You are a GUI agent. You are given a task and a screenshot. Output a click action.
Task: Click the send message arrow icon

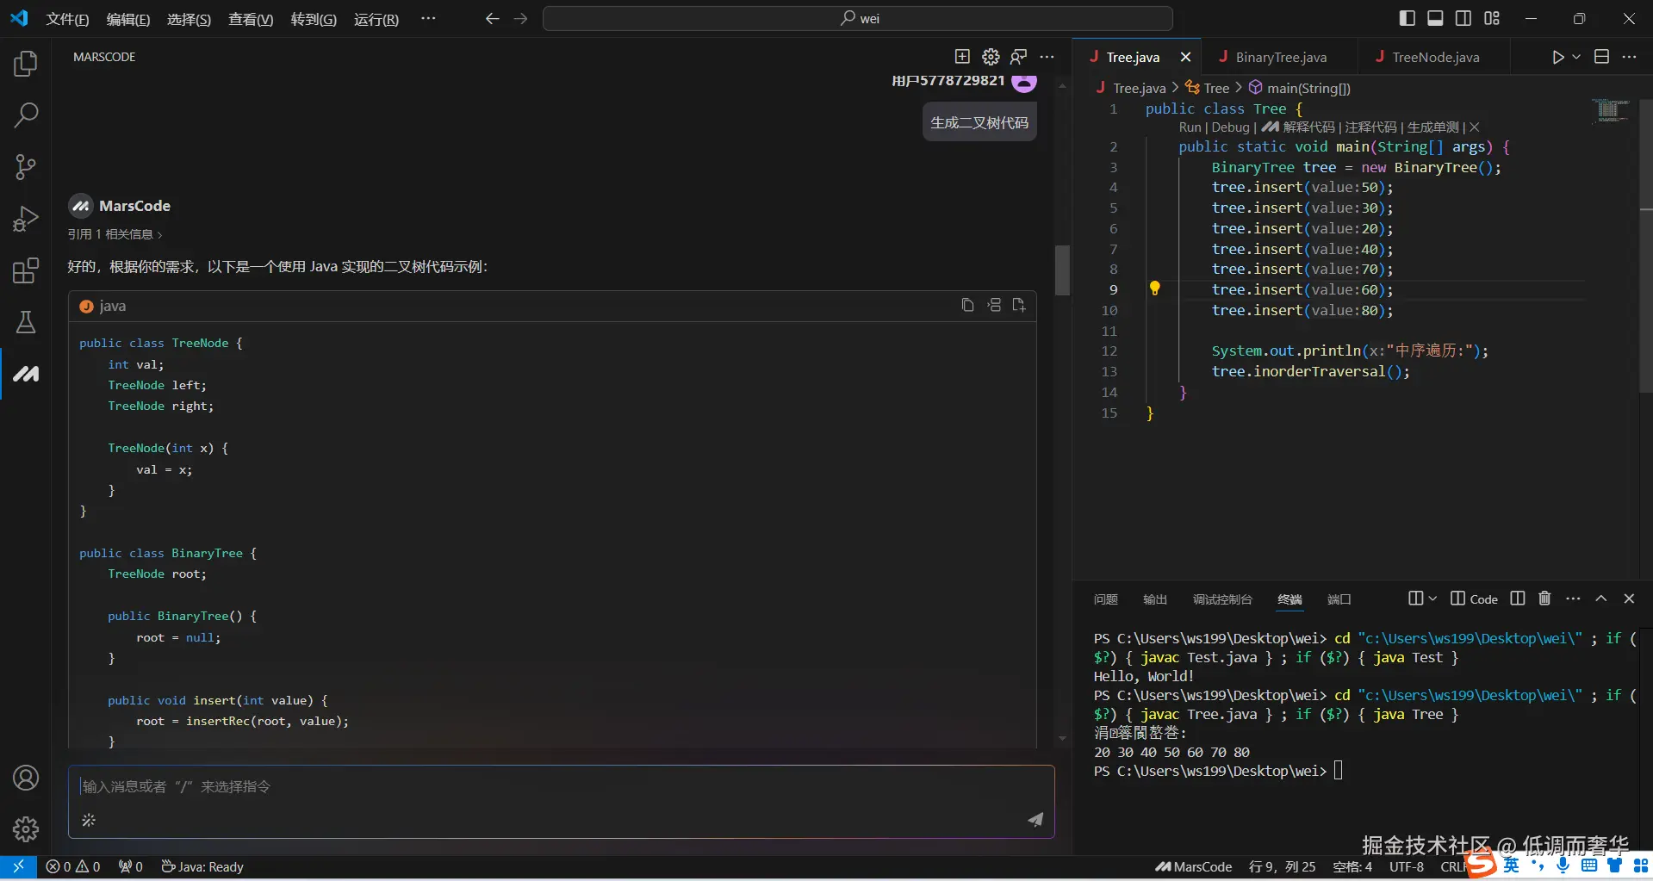[x=1035, y=819]
